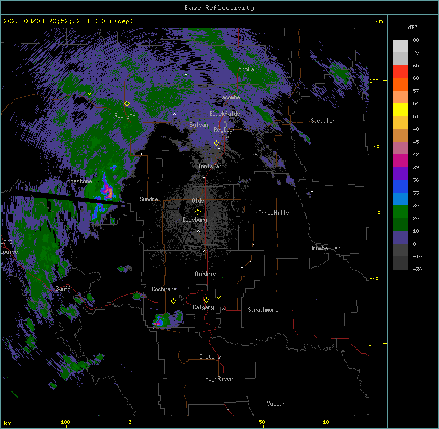
Task: Click the RedDeer city label
Action: coord(224,130)
